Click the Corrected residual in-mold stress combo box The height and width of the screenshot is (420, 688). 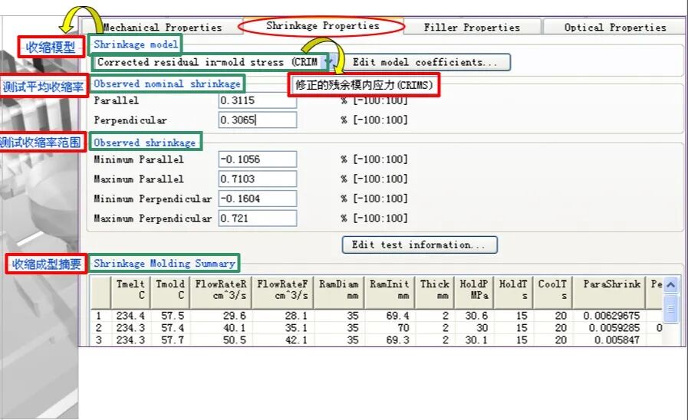pyautogui.click(x=207, y=62)
